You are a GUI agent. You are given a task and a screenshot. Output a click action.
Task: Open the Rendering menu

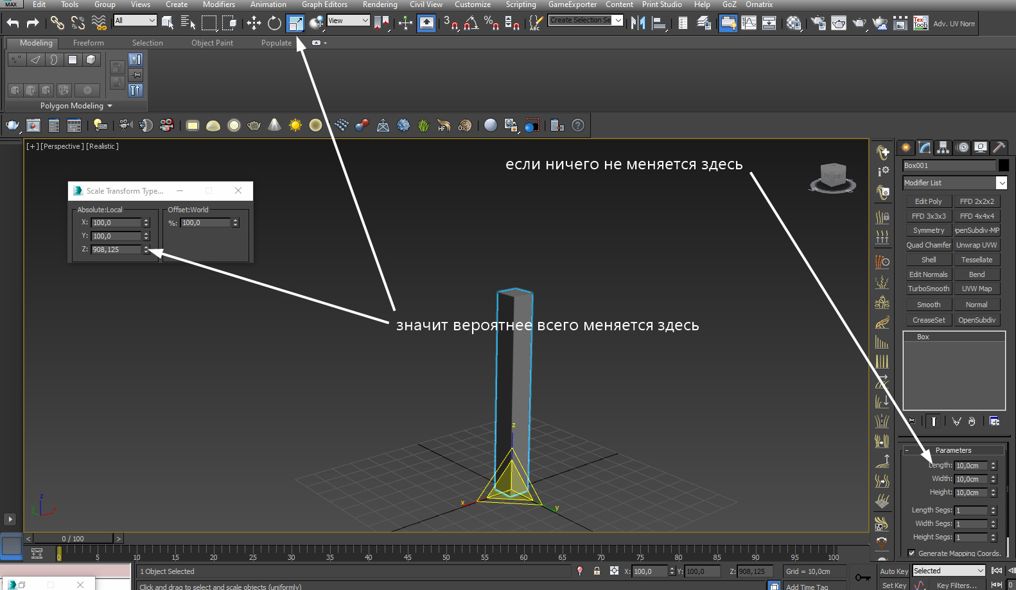pyautogui.click(x=380, y=4)
